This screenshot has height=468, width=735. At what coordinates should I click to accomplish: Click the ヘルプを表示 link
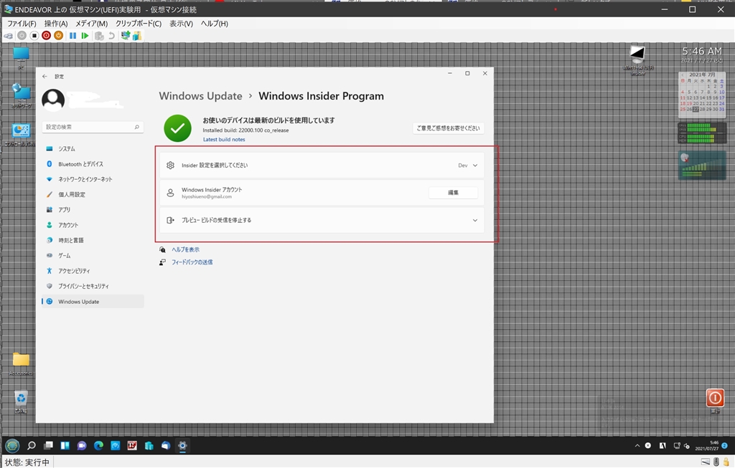click(x=185, y=250)
